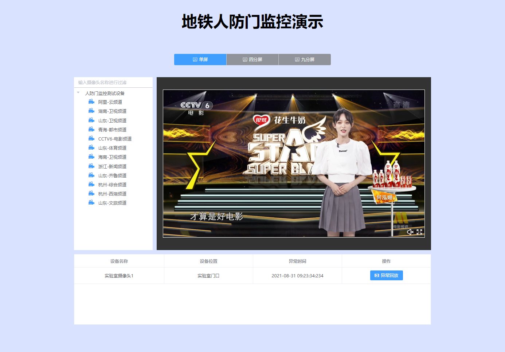This screenshot has width=505, height=352.
Task: Click camera icon beside 阿里-云频道
Action: (x=91, y=102)
